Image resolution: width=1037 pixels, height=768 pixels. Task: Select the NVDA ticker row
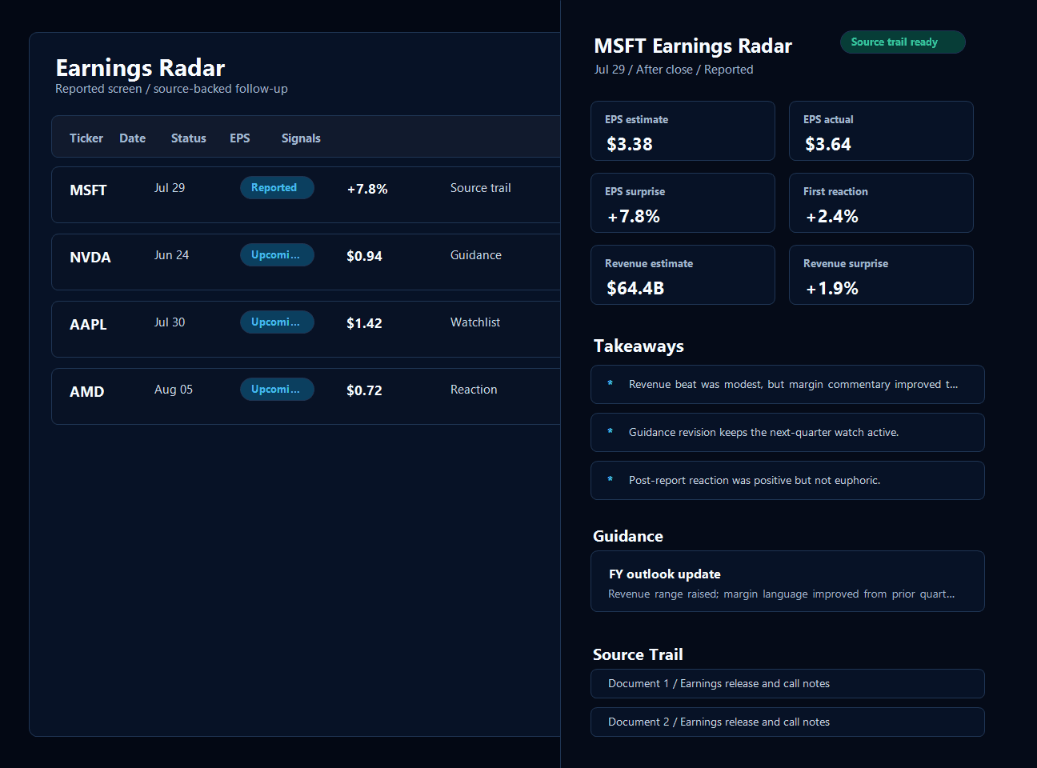(306, 262)
